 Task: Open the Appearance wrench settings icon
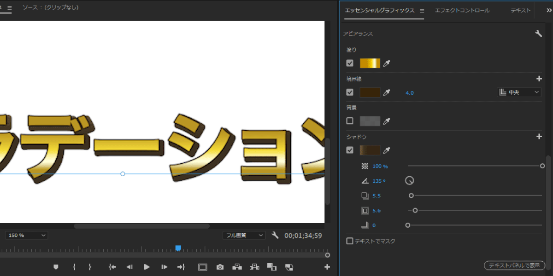click(538, 34)
